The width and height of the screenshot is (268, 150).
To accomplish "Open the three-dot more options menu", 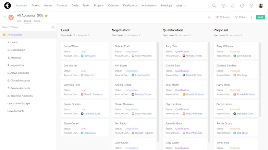I will [x=252, y=17].
